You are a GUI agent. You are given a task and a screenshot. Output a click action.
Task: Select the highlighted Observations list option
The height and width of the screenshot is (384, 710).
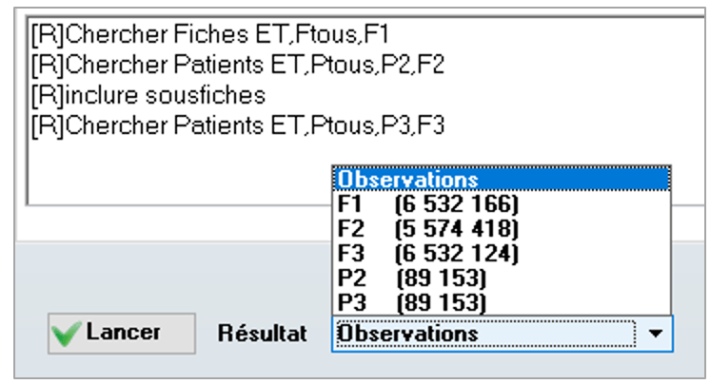(502, 179)
